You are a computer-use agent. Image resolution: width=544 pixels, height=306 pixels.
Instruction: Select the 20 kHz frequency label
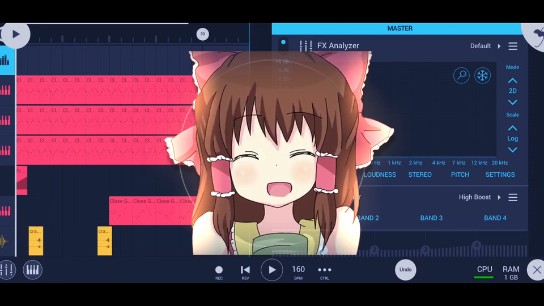(500, 163)
